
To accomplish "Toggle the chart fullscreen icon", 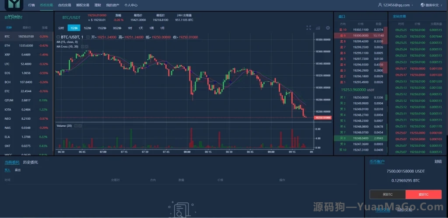I will click(x=308, y=28).
